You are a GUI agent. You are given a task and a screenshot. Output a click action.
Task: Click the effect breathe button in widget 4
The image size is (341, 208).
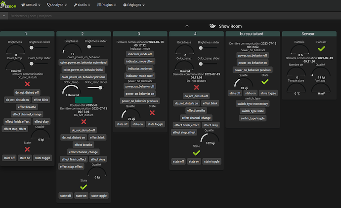tap(196, 110)
